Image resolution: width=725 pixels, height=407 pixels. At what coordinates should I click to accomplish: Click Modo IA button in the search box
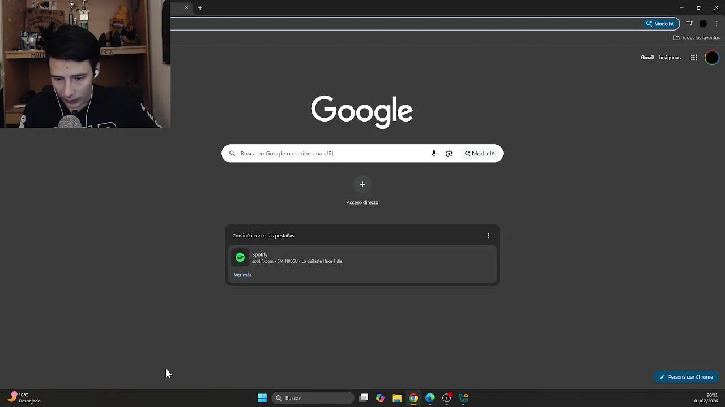coord(480,153)
